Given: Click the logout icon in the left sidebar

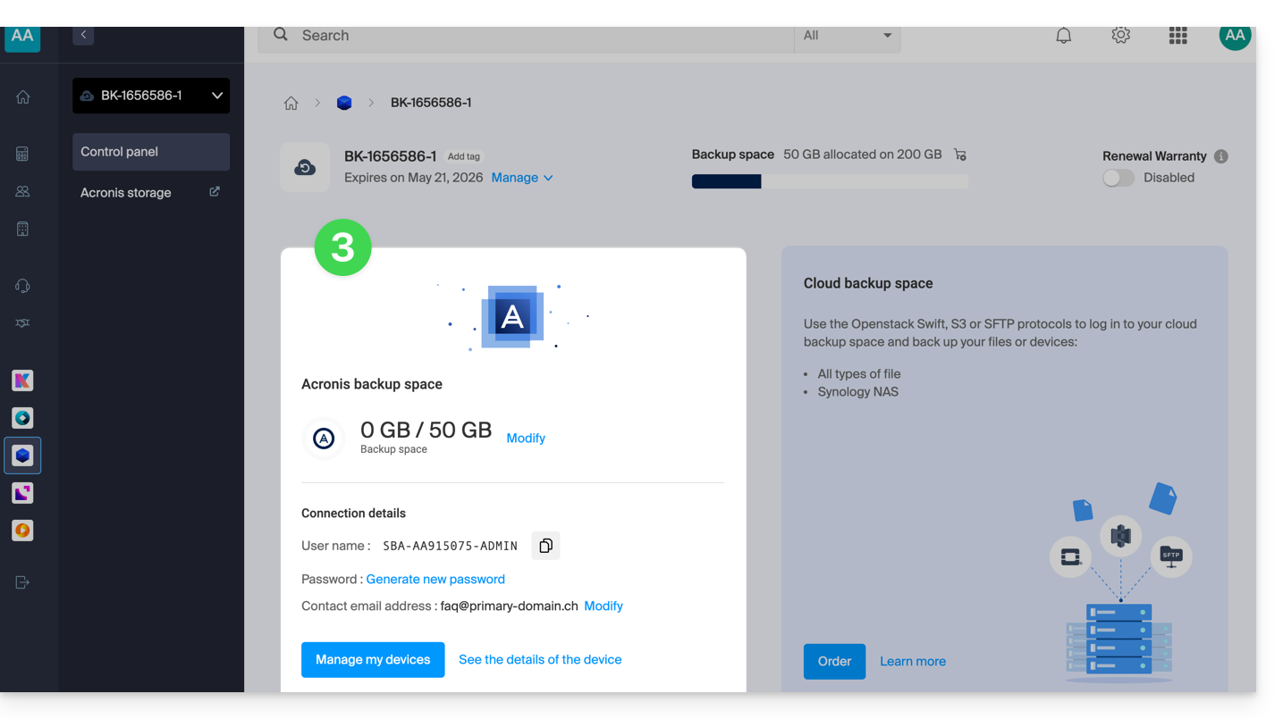Looking at the screenshot, I should pos(22,582).
